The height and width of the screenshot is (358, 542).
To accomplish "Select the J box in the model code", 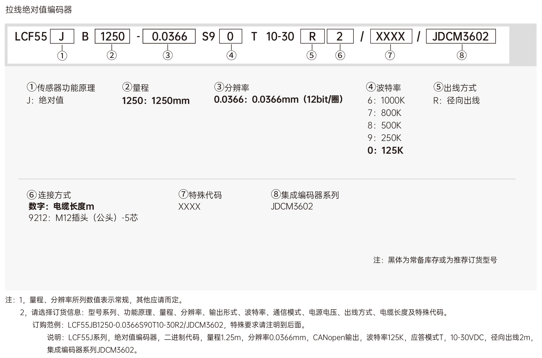I will coord(62,36).
